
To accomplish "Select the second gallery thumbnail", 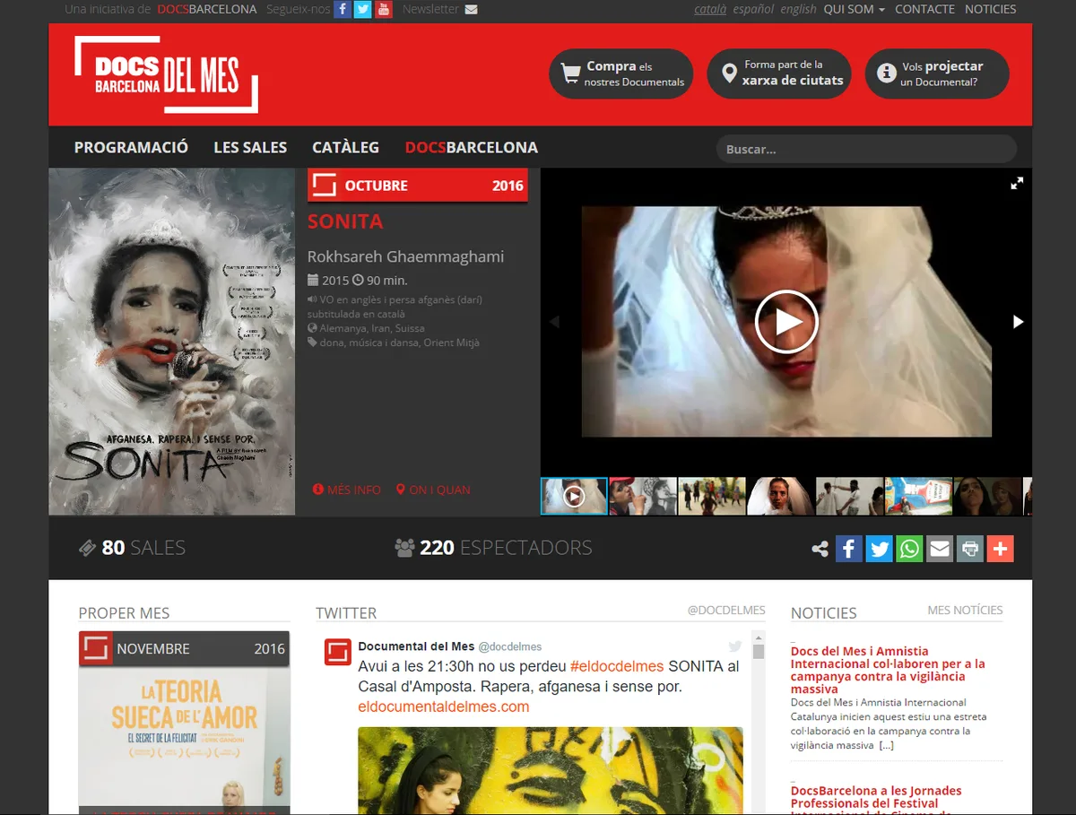I will pyautogui.click(x=643, y=496).
